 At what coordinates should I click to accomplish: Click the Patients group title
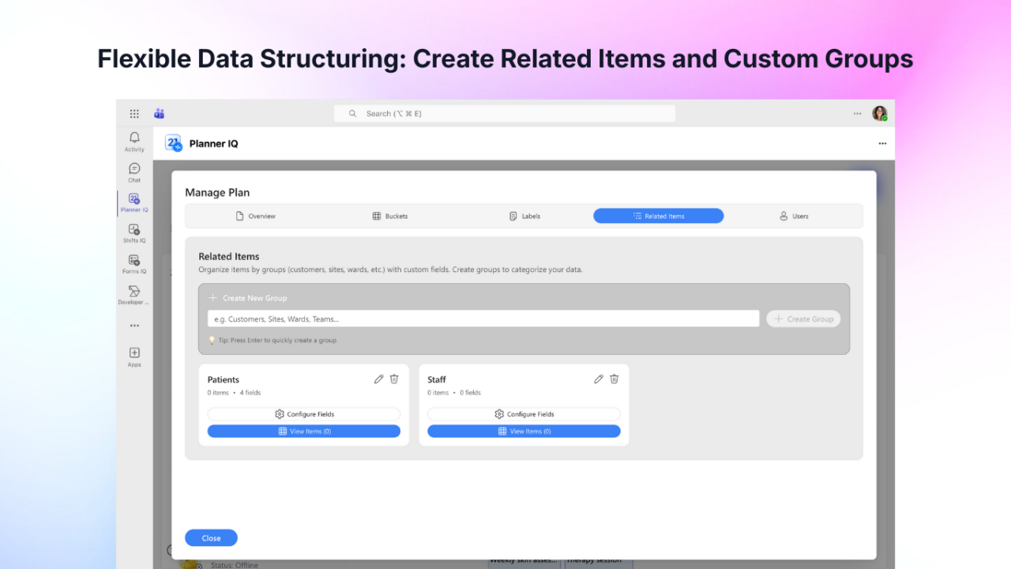pos(224,379)
